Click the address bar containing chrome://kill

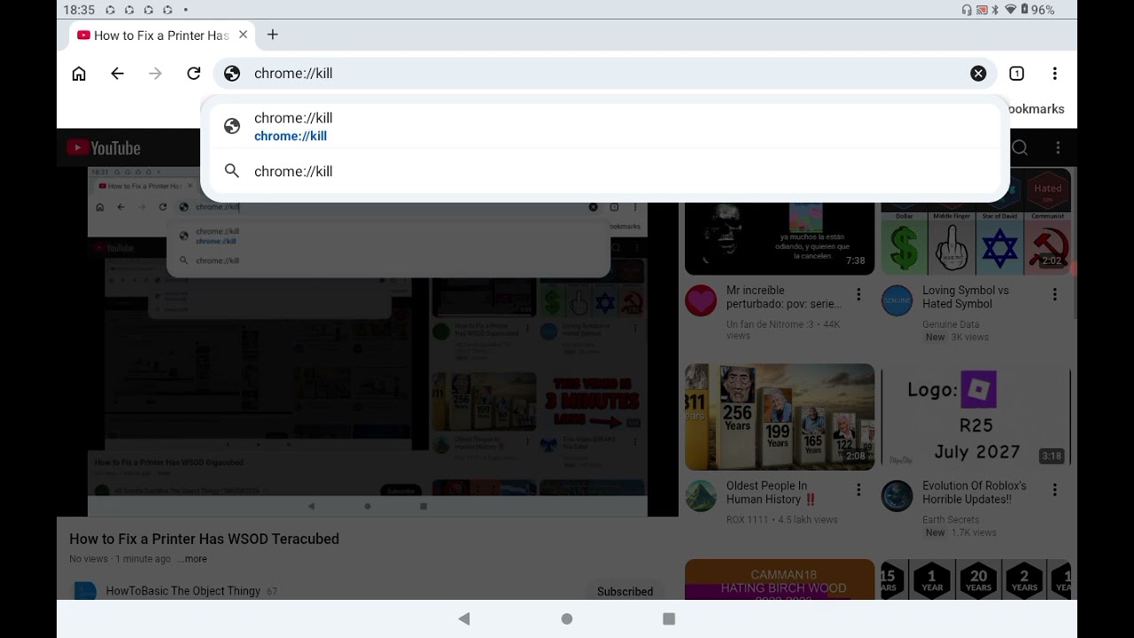(x=605, y=74)
